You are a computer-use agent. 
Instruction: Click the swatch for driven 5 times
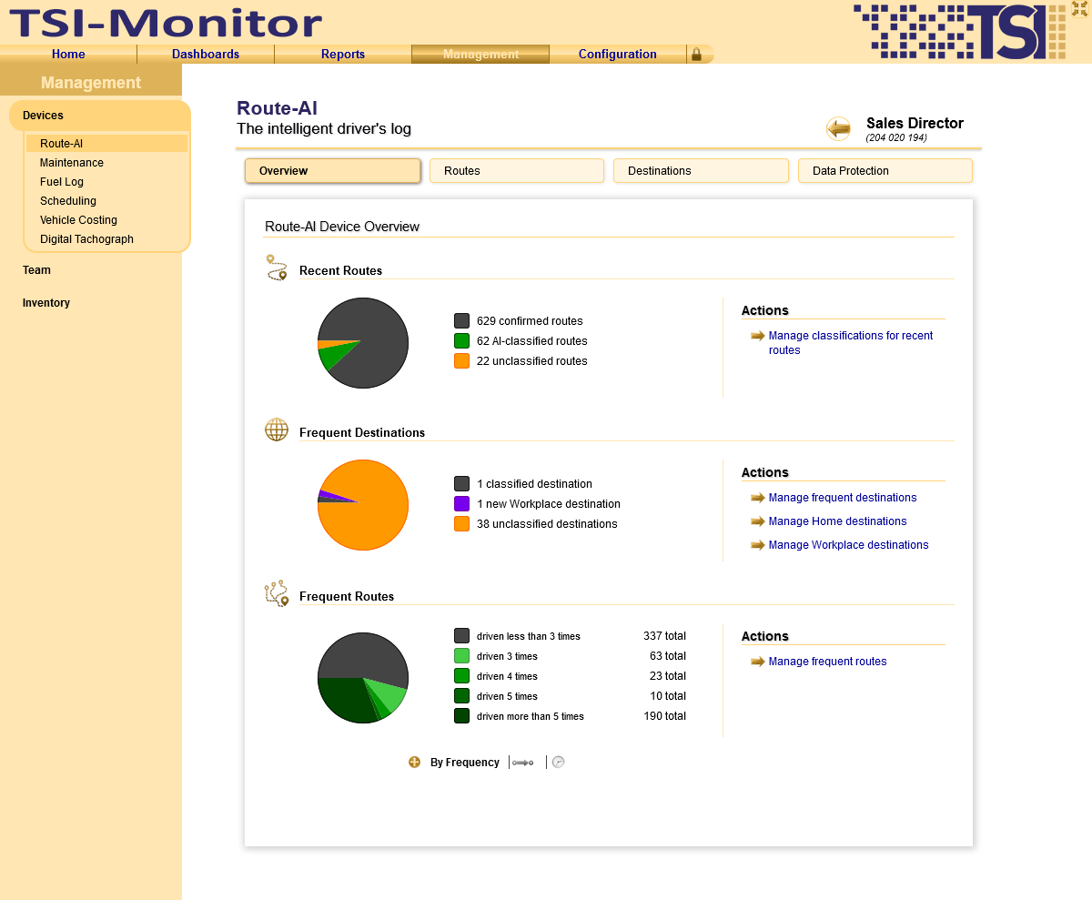pos(461,696)
